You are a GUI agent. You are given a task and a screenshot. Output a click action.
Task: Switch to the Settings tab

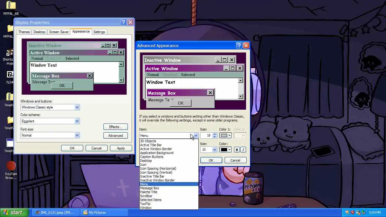pos(99,32)
